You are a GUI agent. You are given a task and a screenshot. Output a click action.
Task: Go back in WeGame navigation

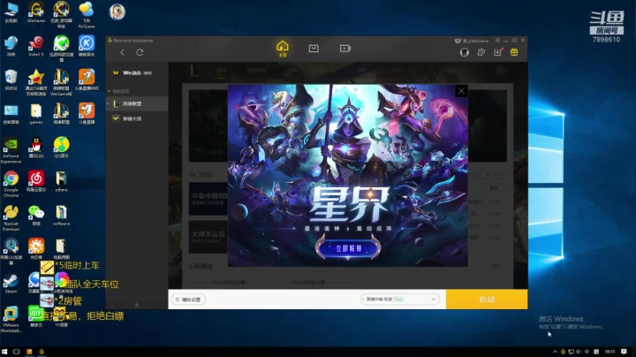point(123,52)
